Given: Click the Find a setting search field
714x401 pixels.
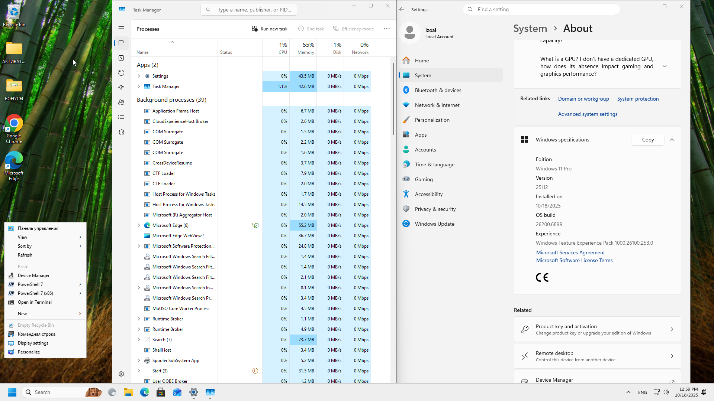Looking at the screenshot, I should [541, 10].
